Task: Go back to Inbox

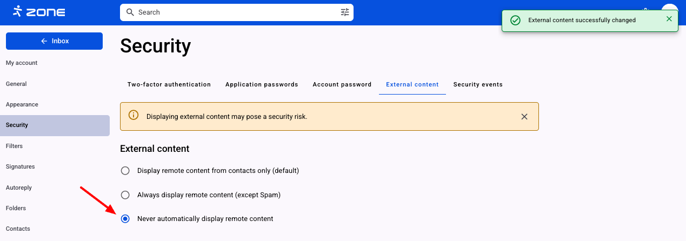Action: pyautogui.click(x=54, y=41)
